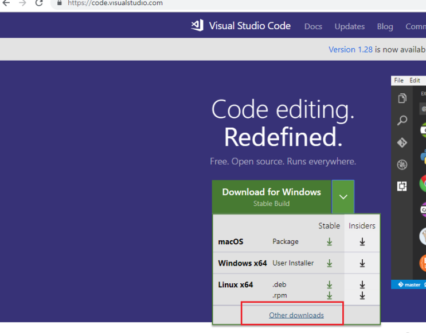
Task: Click the Insiders column header
Action: [362, 225]
